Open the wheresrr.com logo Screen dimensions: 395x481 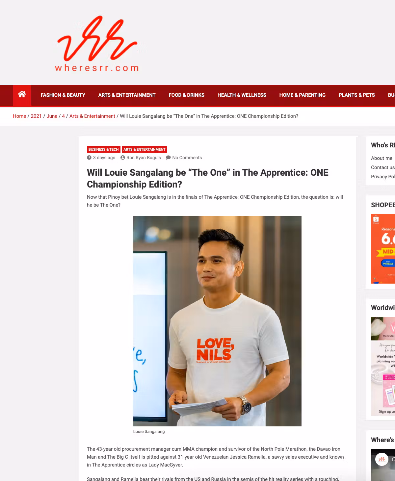pyautogui.click(x=97, y=44)
